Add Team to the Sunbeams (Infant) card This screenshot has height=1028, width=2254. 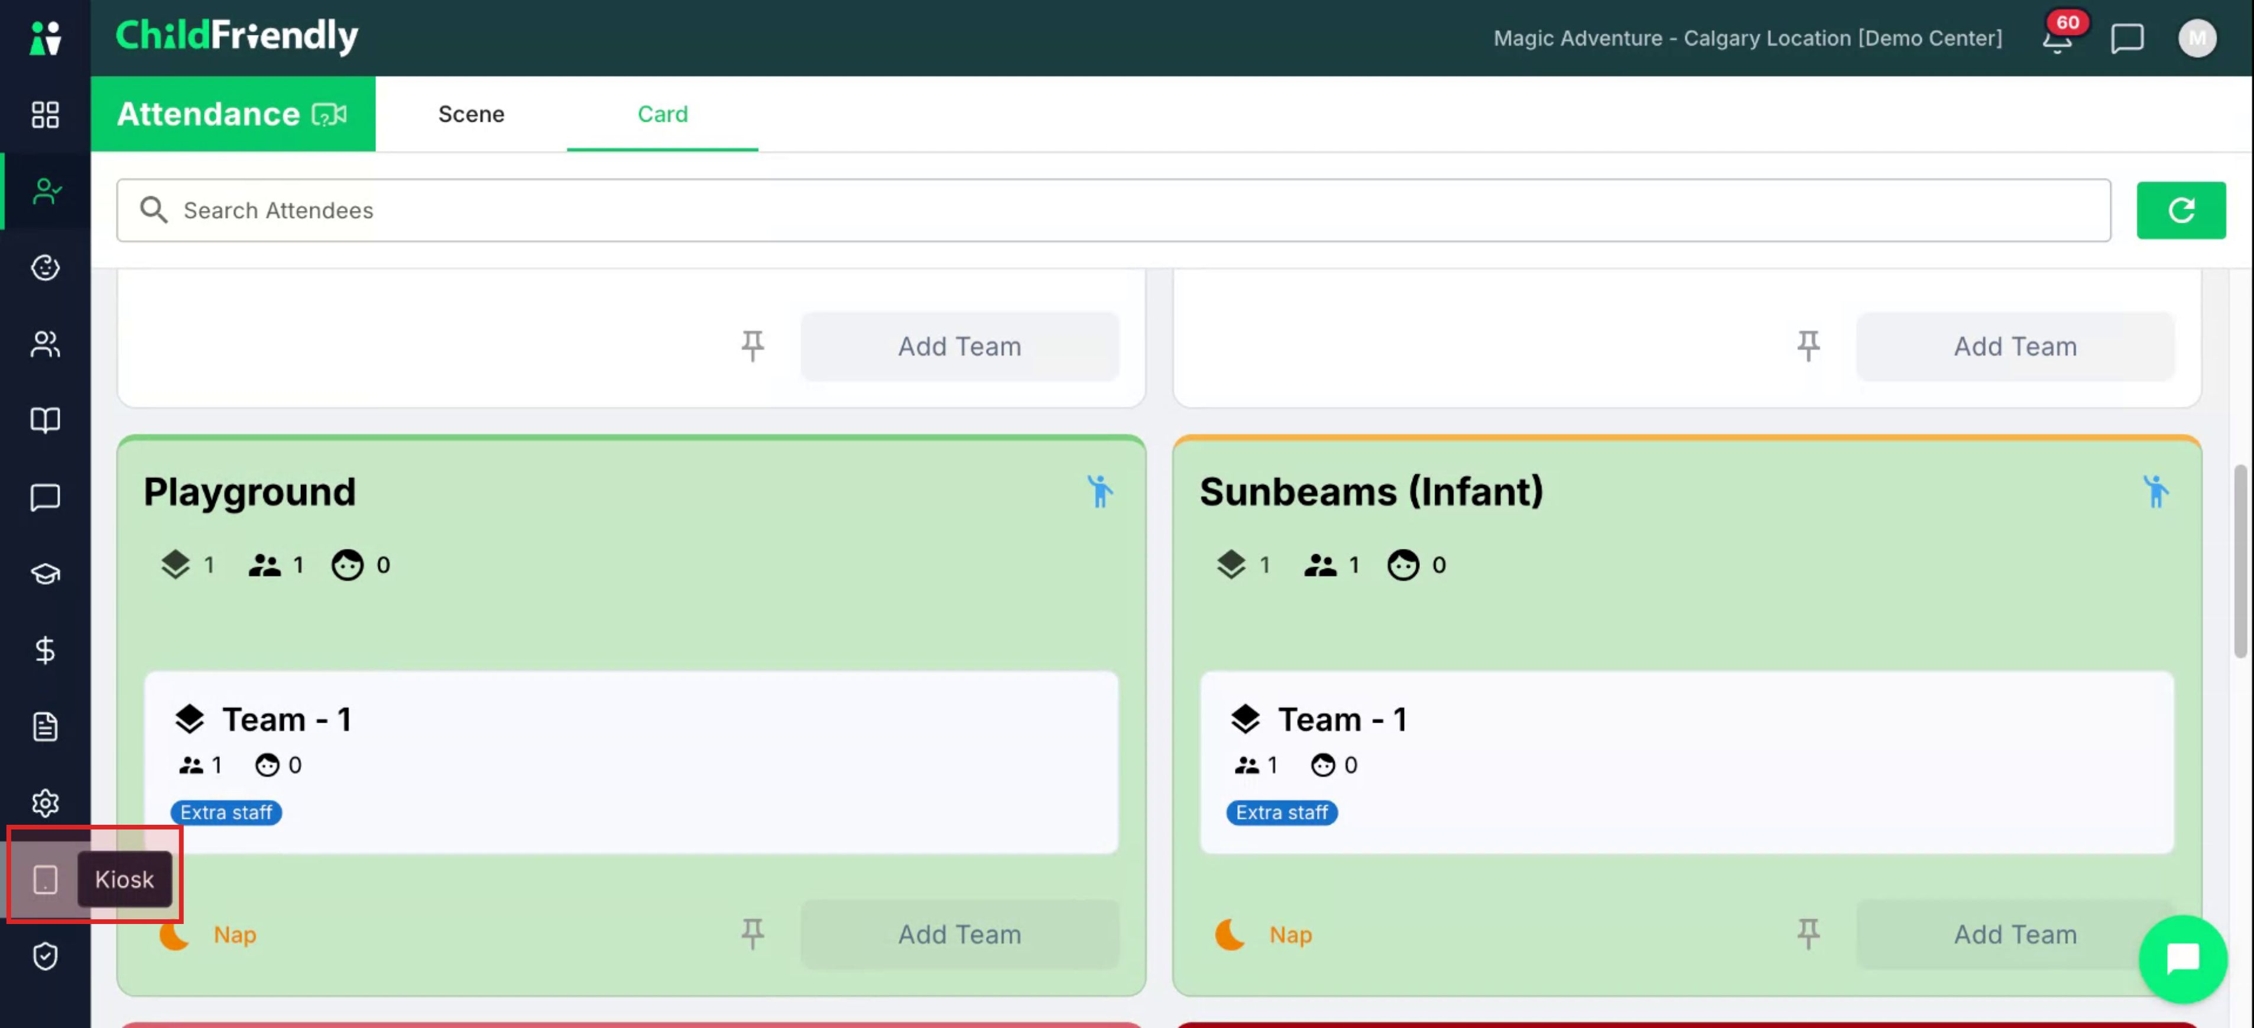click(x=2014, y=935)
